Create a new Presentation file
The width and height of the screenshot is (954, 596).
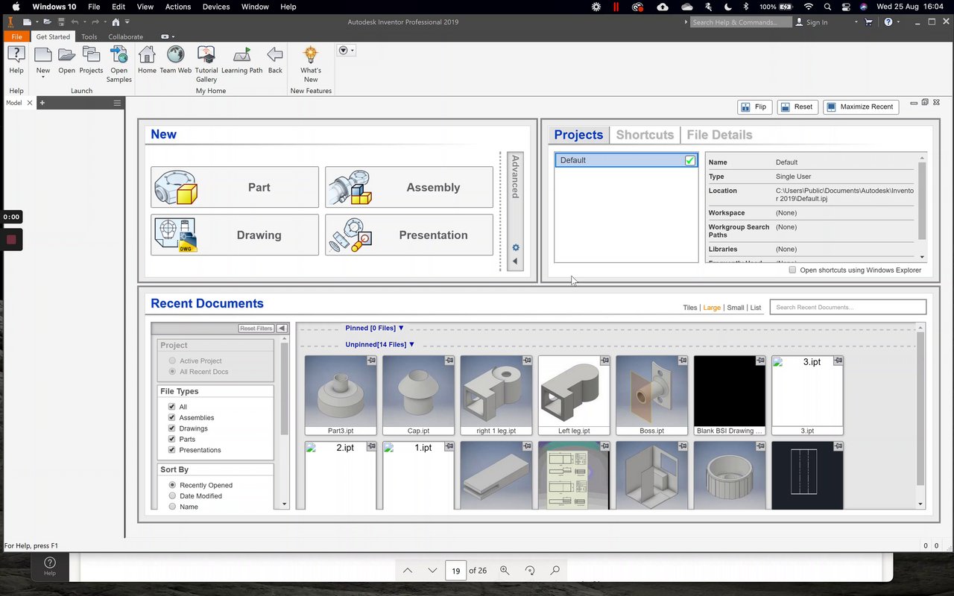coord(409,235)
